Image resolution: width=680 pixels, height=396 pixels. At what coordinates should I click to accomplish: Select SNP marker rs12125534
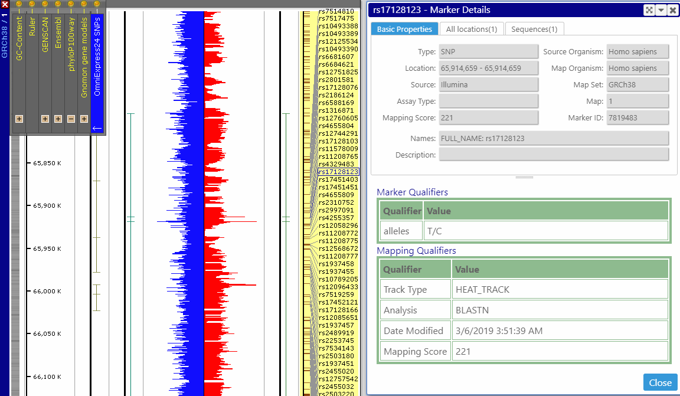(338, 41)
